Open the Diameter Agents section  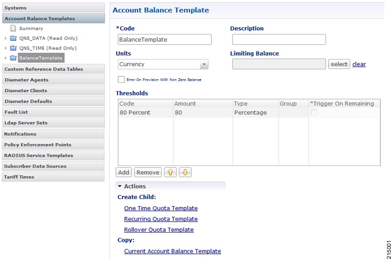(x=53, y=80)
